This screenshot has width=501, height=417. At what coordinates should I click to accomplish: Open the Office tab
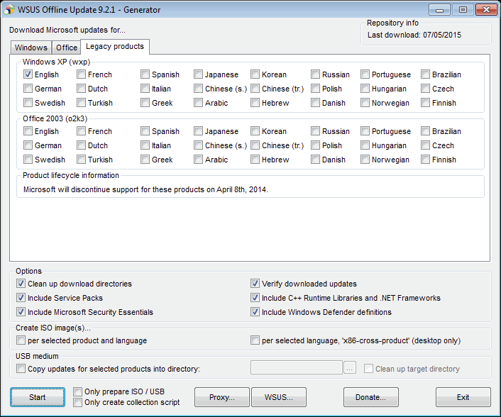[x=67, y=48]
